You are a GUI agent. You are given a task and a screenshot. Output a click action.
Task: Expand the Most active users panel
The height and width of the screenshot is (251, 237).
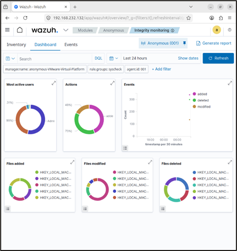[x=54, y=83]
